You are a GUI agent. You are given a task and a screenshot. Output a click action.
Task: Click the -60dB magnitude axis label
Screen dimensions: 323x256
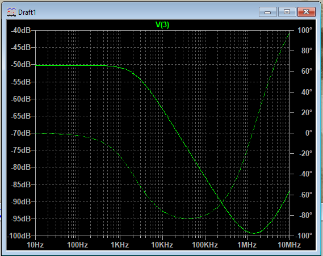pyautogui.click(x=20, y=99)
